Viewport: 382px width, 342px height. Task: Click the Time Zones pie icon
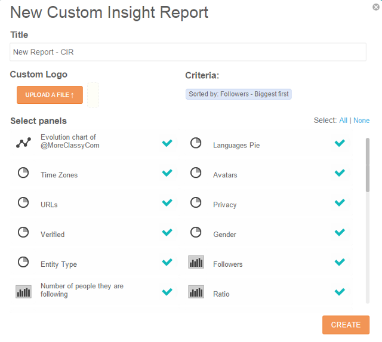click(x=23, y=172)
